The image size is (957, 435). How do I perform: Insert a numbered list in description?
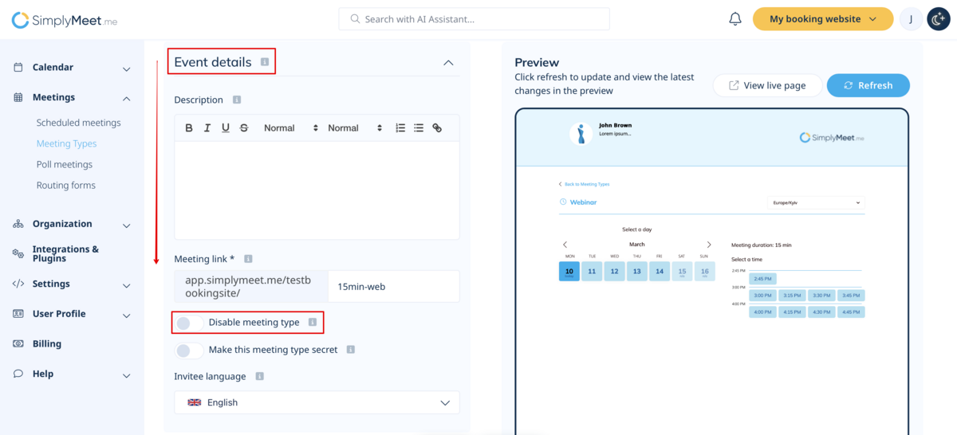(400, 128)
